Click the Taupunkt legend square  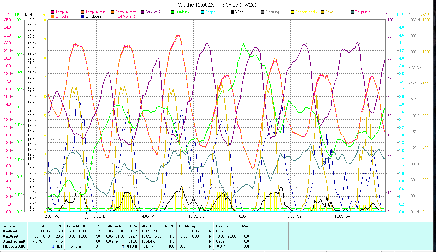[352, 12]
